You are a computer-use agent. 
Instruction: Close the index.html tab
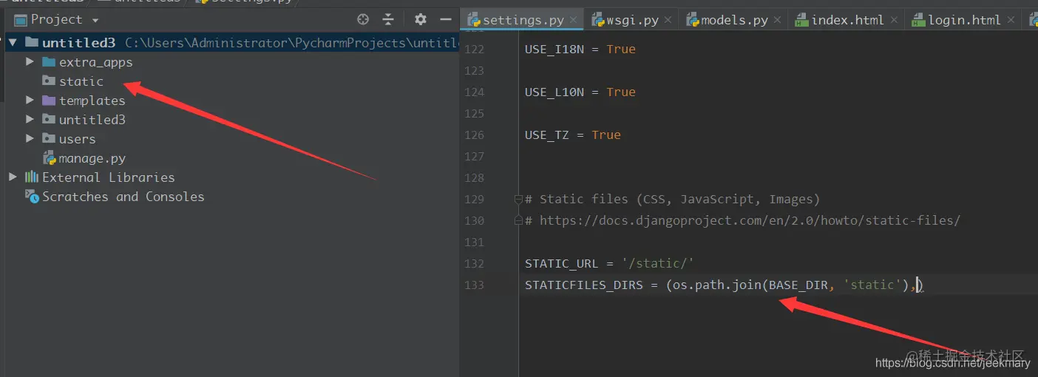coord(895,21)
